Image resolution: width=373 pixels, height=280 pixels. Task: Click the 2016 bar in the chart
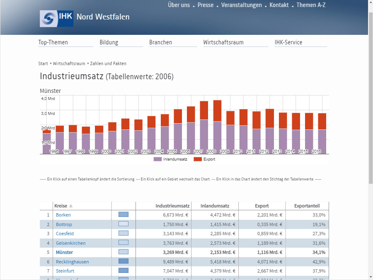pyautogui.click(x=322, y=133)
